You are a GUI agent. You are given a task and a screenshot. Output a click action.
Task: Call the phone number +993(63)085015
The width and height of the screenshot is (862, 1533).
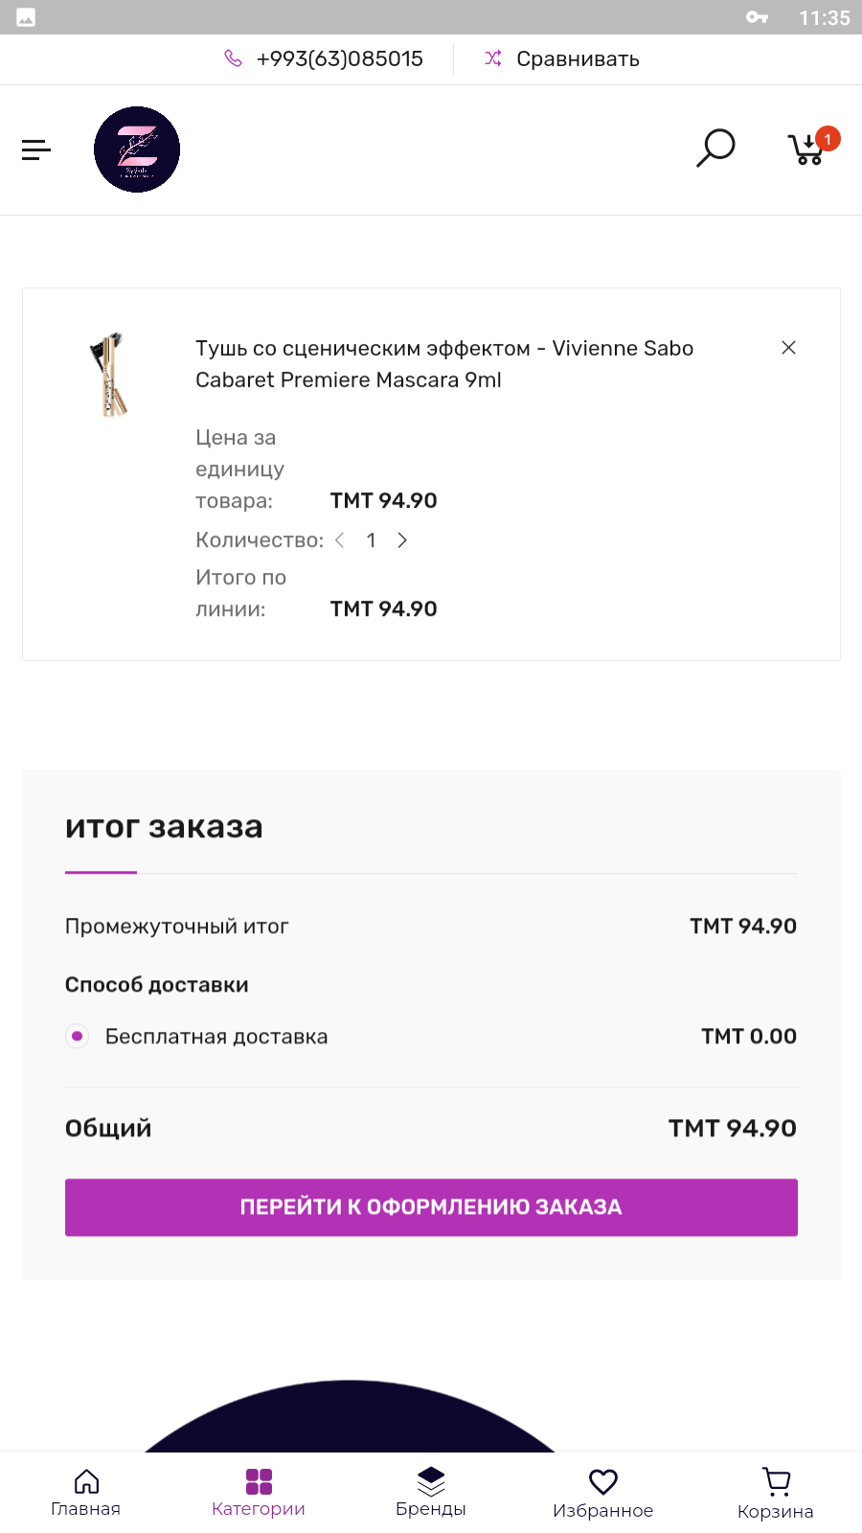coord(339,58)
